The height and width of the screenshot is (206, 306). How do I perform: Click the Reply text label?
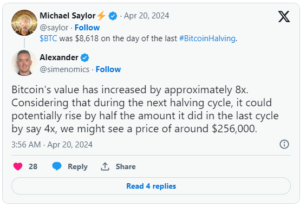(x=77, y=167)
